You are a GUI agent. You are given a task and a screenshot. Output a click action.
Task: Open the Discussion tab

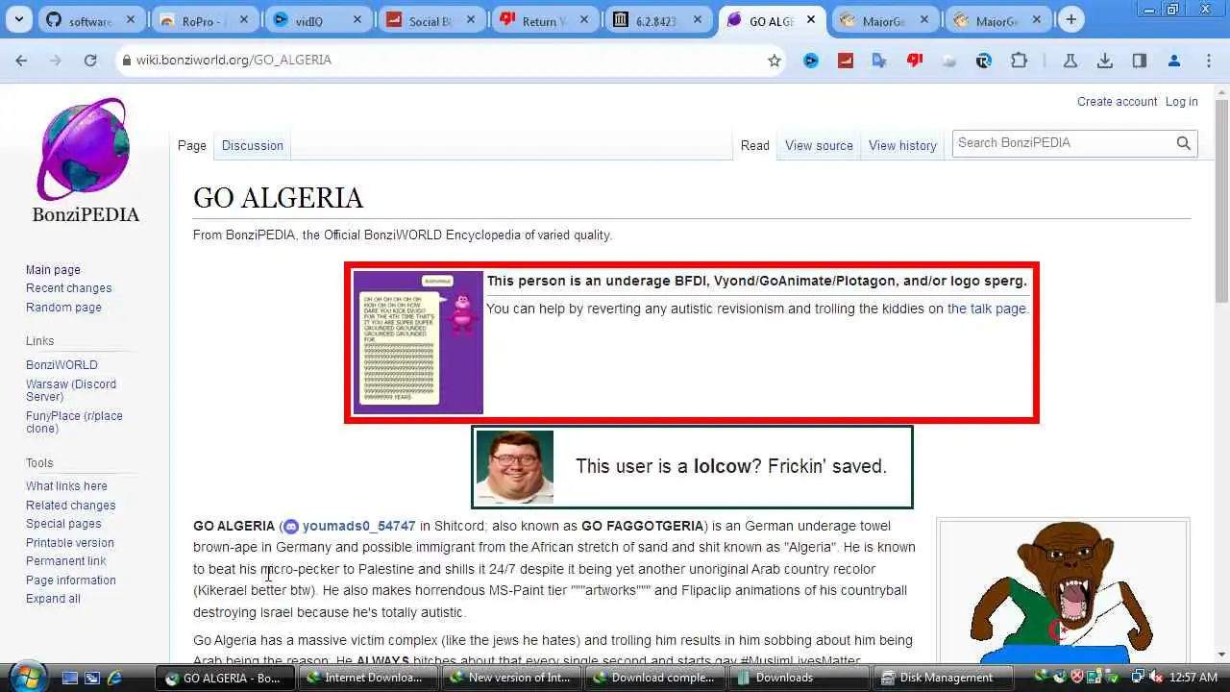pyautogui.click(x=252, y=146)
